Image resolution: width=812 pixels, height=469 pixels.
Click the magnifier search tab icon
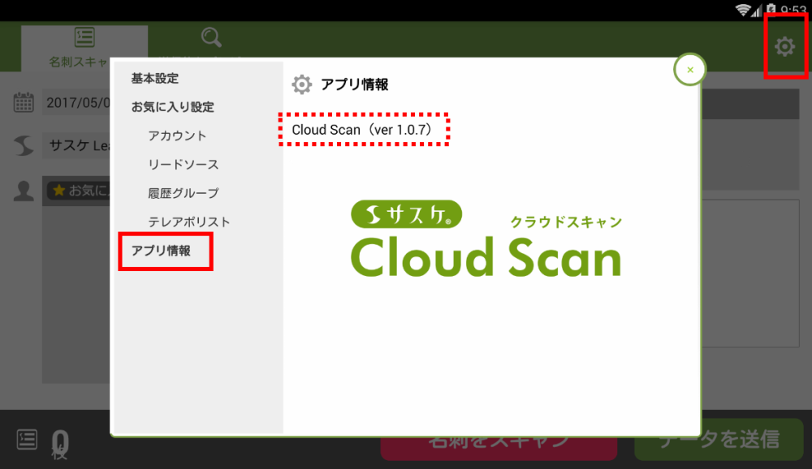click(x=211, y=37)
